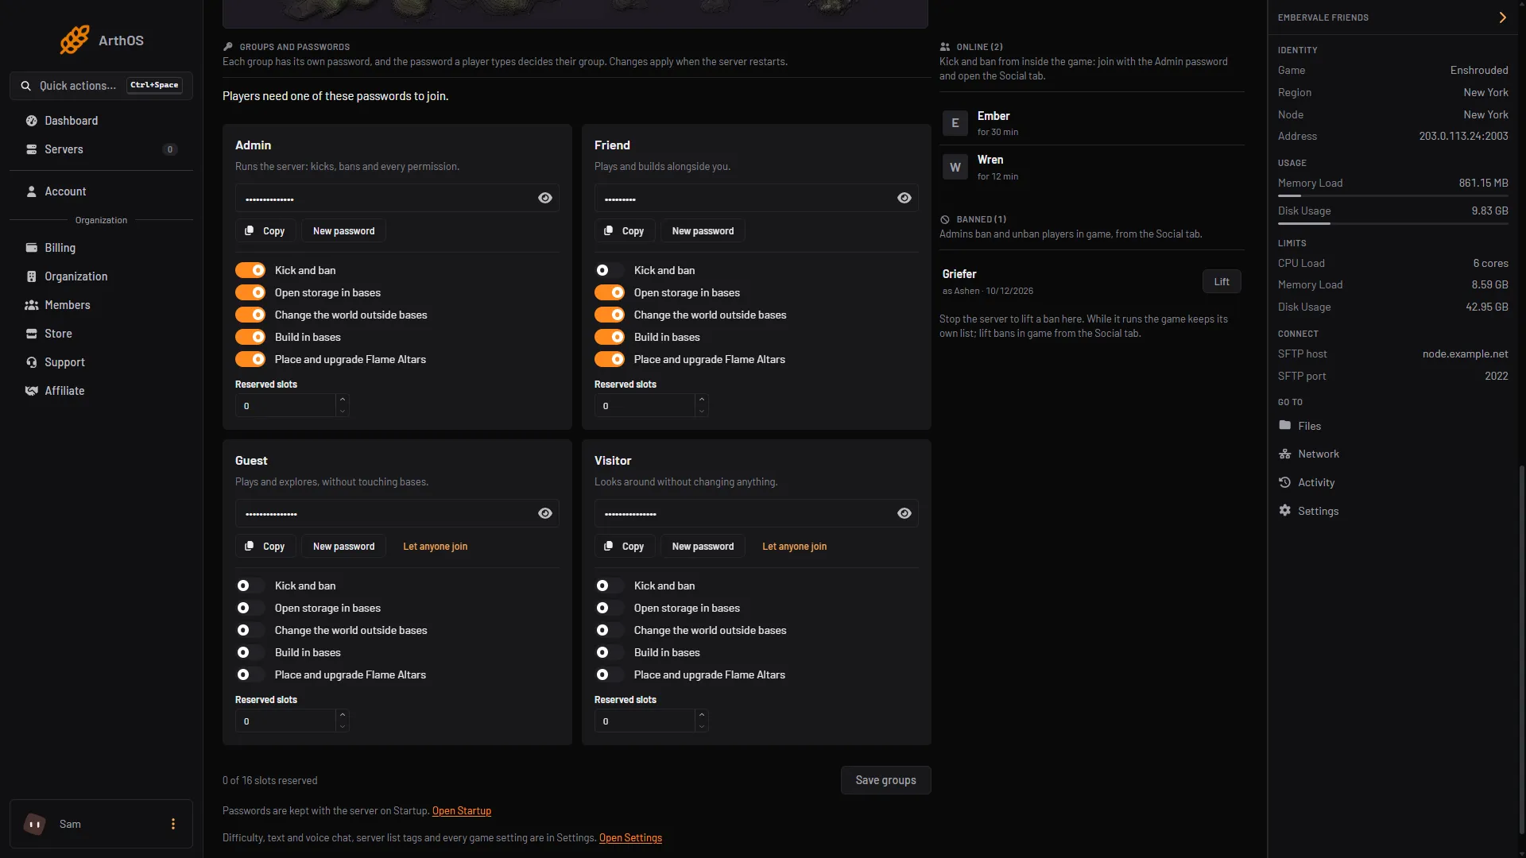
Task: Click the ArthOS logo icon
Action: [75, 40]
